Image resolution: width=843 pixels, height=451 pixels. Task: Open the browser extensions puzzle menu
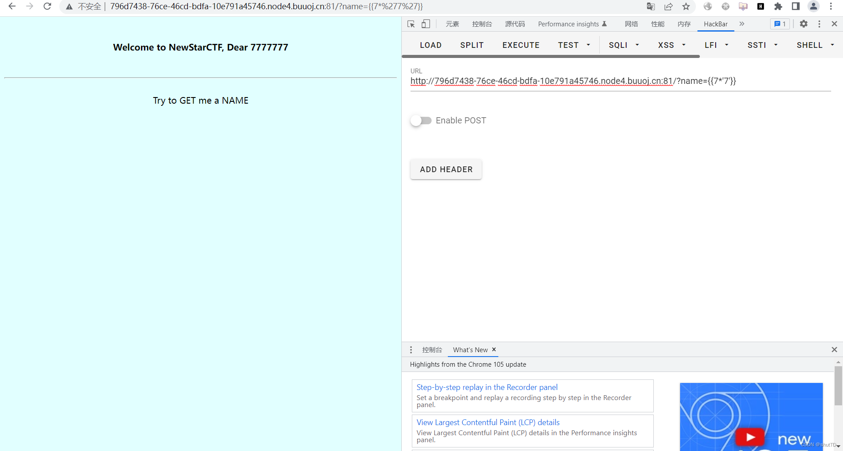778,6
